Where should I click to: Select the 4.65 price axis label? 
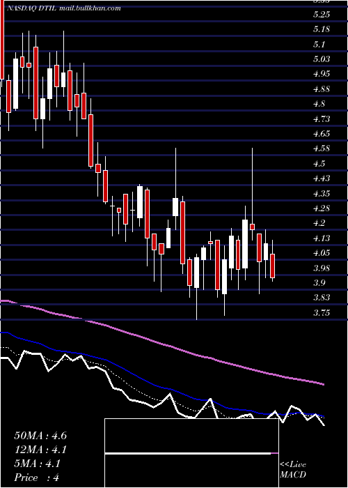322,134
